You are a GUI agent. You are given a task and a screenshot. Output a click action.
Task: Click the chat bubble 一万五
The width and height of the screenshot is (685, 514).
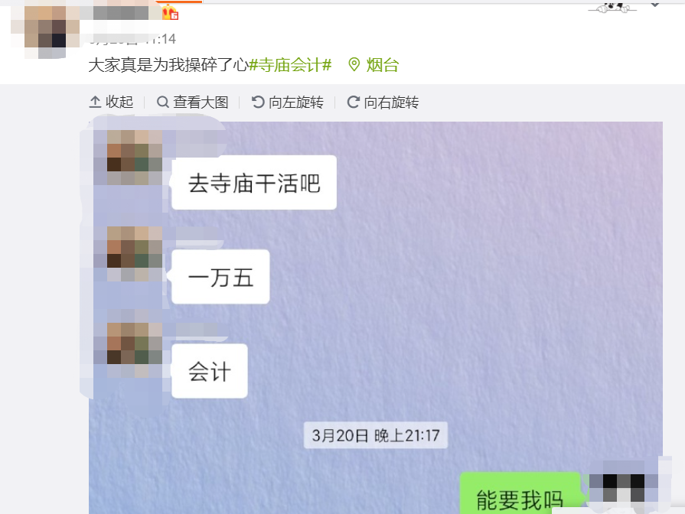(220, 277)
